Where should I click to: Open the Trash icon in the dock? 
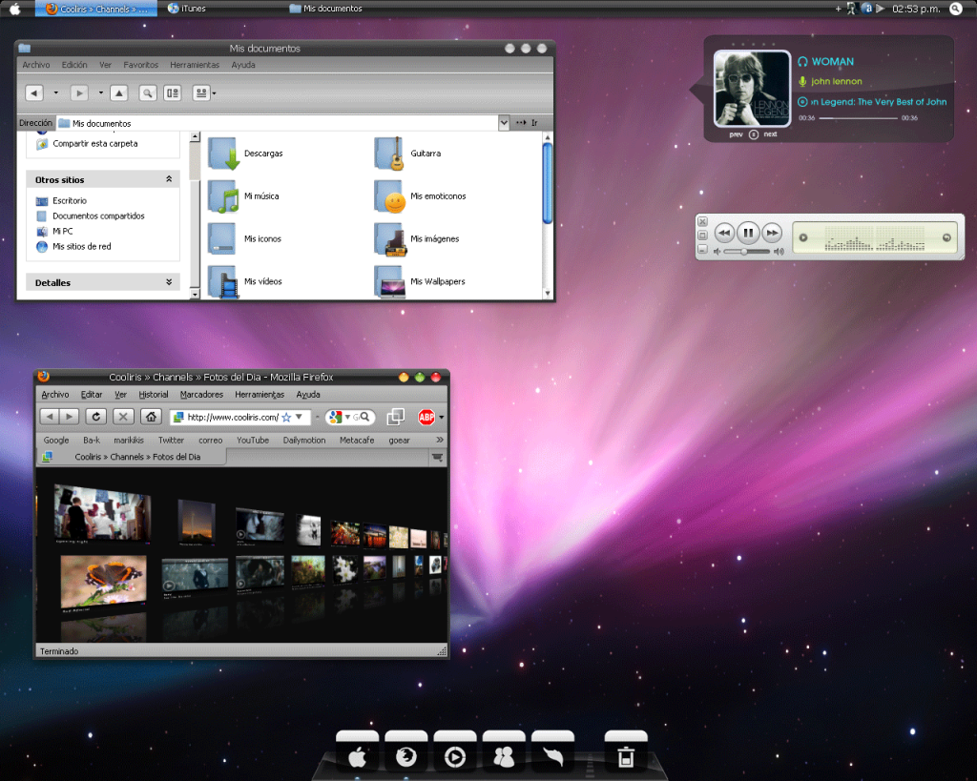pyautogui.click(x=626, y=757)
